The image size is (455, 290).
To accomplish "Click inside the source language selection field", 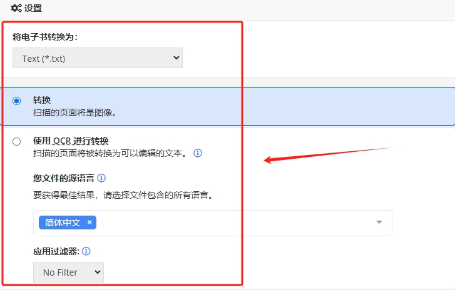I will [213, 222].
